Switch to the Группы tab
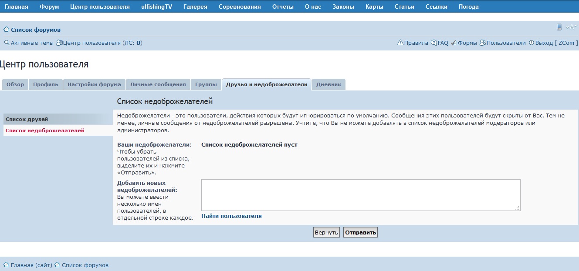The image size is (579, 271). 206,84
